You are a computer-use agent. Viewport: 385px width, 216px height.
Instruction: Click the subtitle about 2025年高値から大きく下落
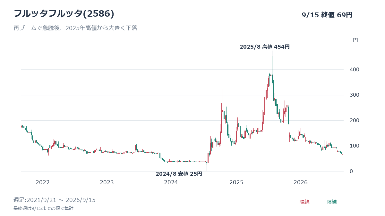click(x=75, y=28)
